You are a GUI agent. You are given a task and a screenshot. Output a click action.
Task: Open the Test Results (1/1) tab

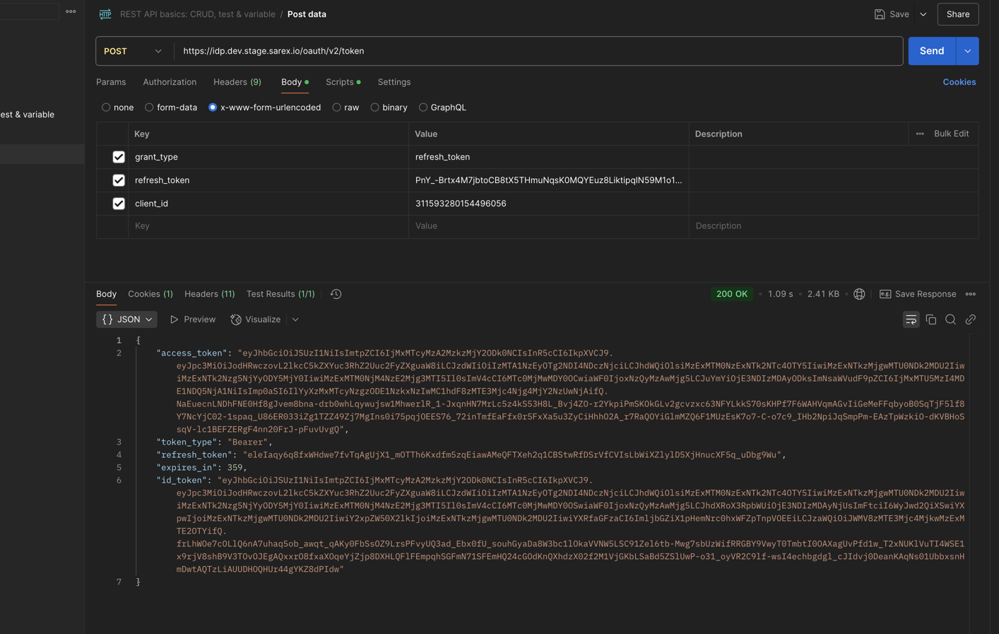(x=280, y=294)
